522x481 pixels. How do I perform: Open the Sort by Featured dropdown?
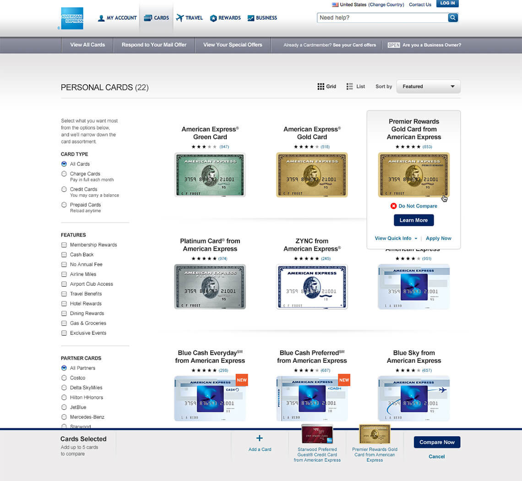[428, 87]
